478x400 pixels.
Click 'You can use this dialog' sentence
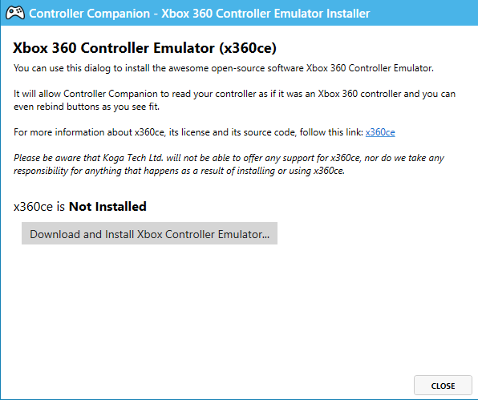point(224,68)
